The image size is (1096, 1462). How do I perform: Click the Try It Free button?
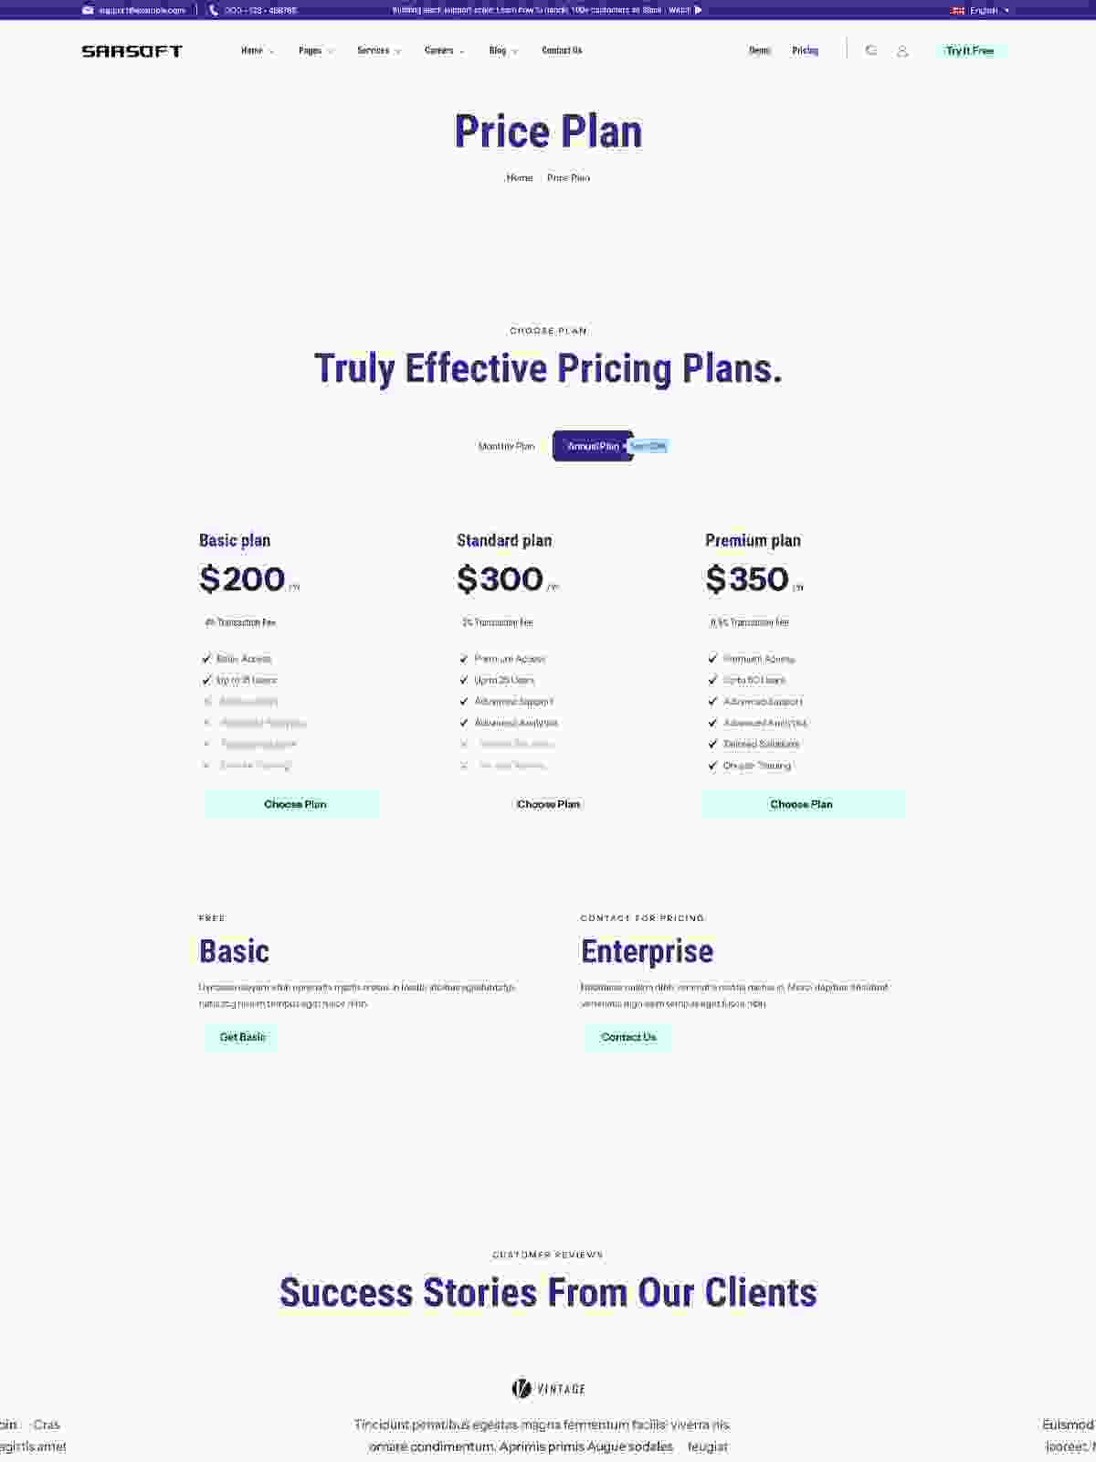[970, 51]
